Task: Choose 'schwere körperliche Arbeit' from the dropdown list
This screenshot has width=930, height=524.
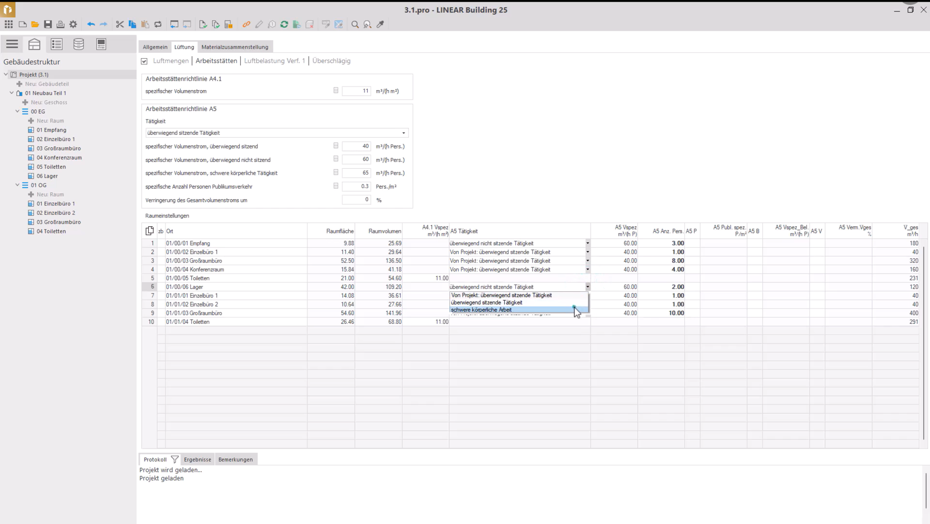Action: point(481,310)
